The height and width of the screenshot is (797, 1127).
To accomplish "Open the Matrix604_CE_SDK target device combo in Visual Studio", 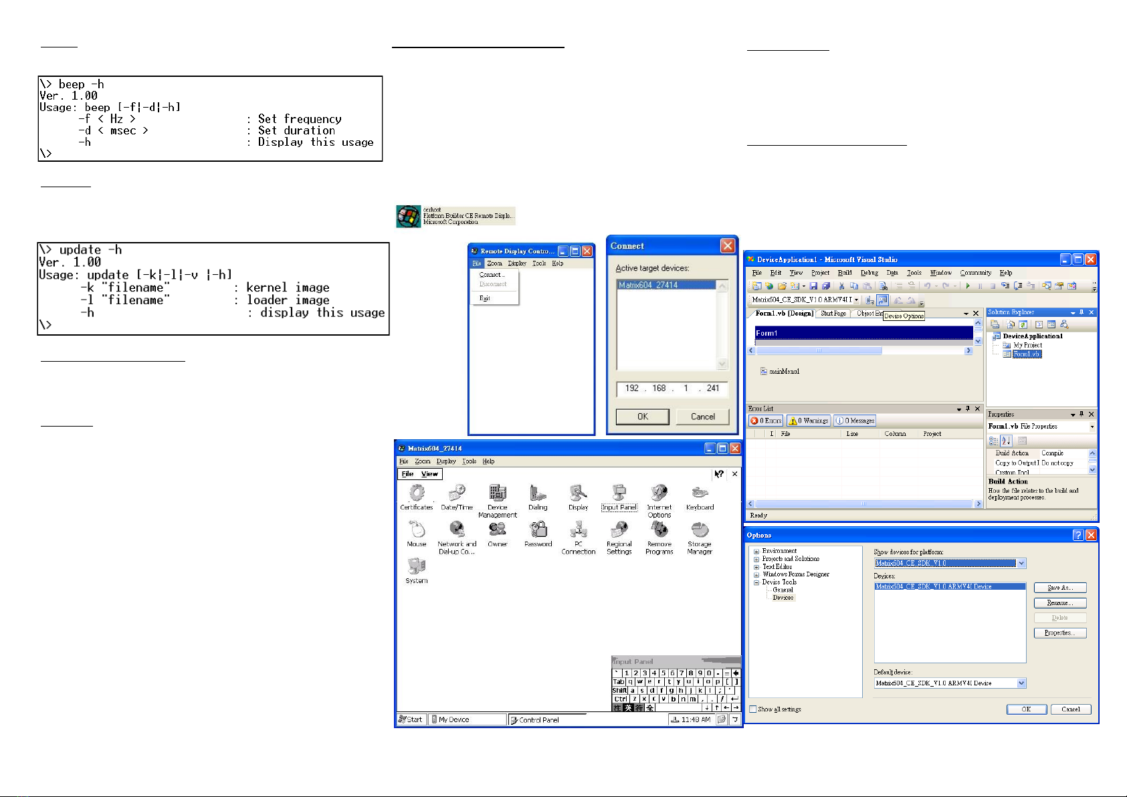I will [x=805, y=300].
